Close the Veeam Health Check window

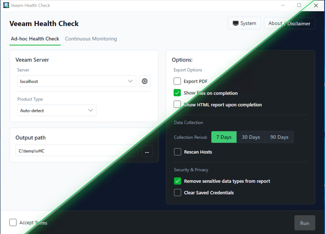pos(316,5)
